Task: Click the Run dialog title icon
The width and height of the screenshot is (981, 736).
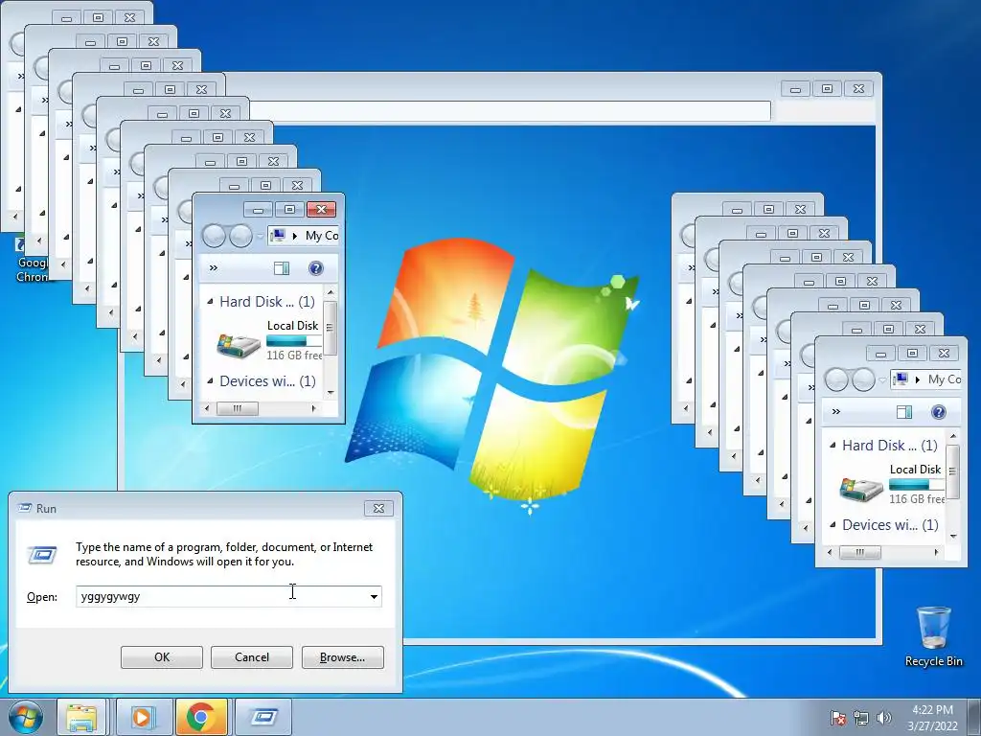Action: [x=25, y=508]
